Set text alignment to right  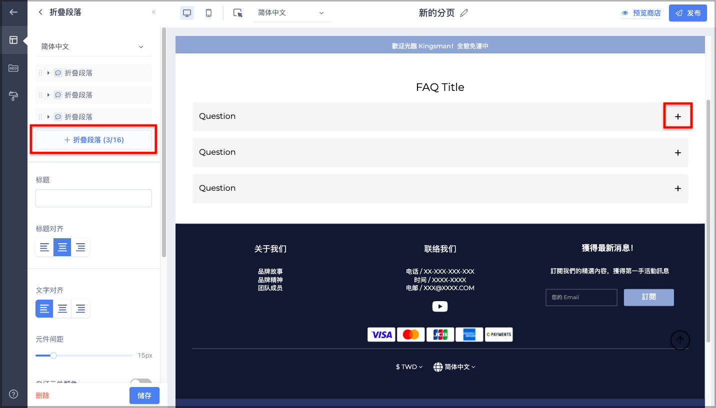80,309
